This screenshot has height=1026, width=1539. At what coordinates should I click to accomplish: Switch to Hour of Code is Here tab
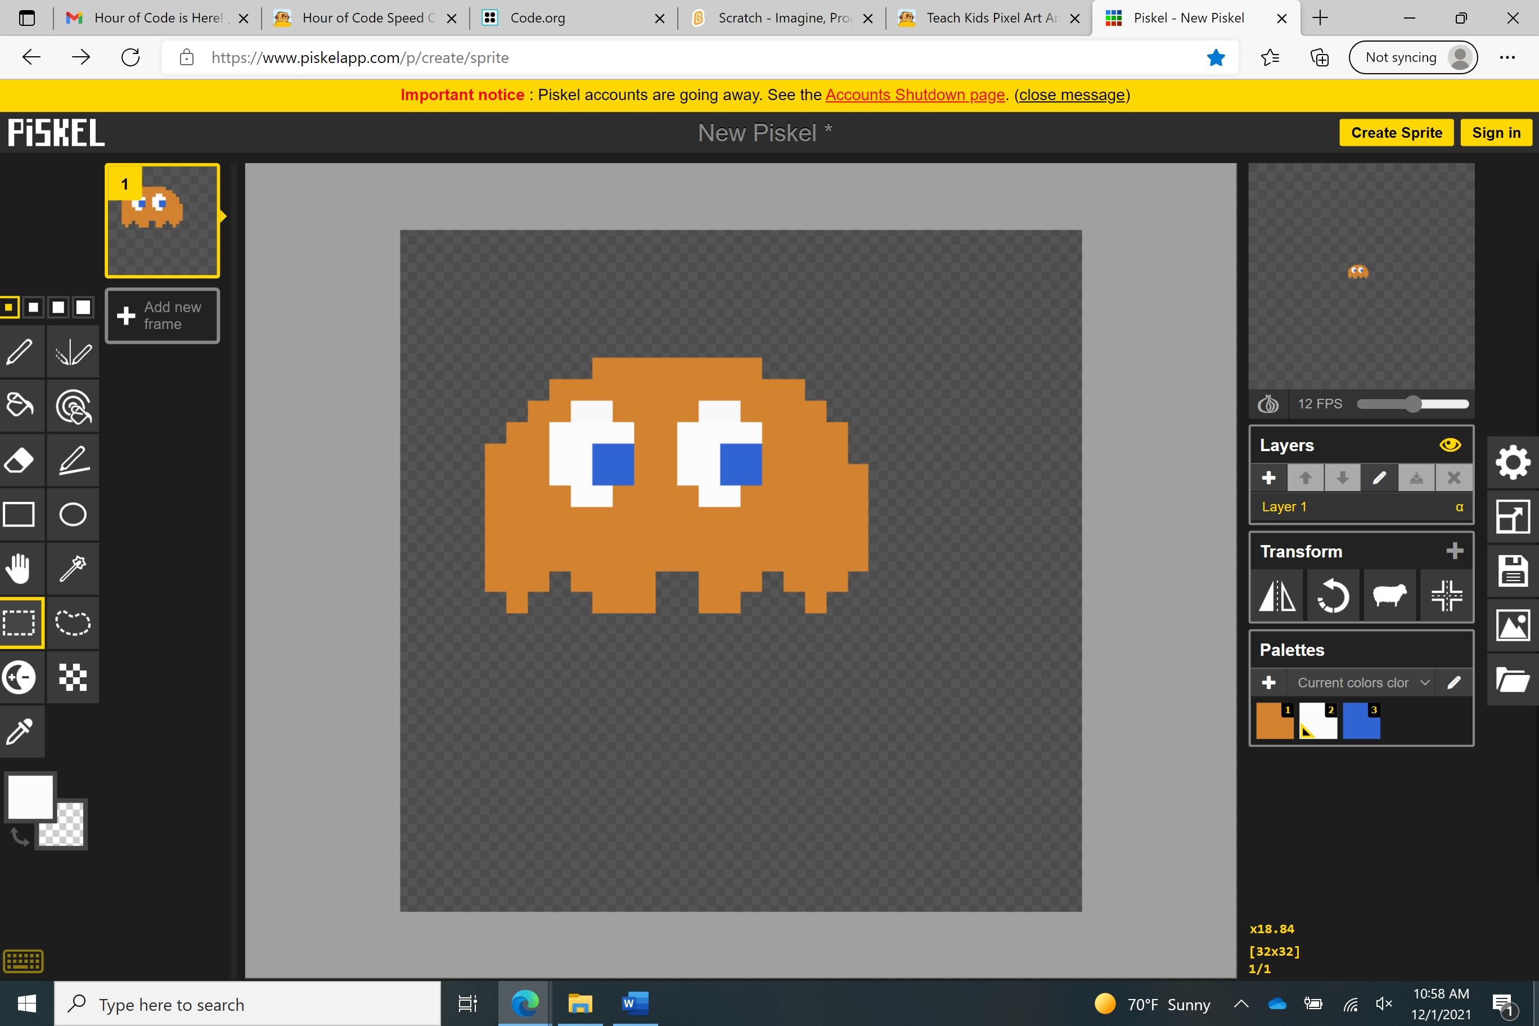point(157,19)
